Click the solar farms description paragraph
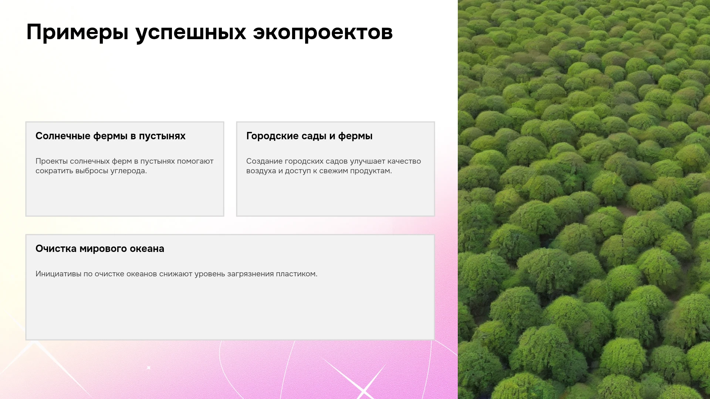710x399 pixels. click(x=125, y=166)
